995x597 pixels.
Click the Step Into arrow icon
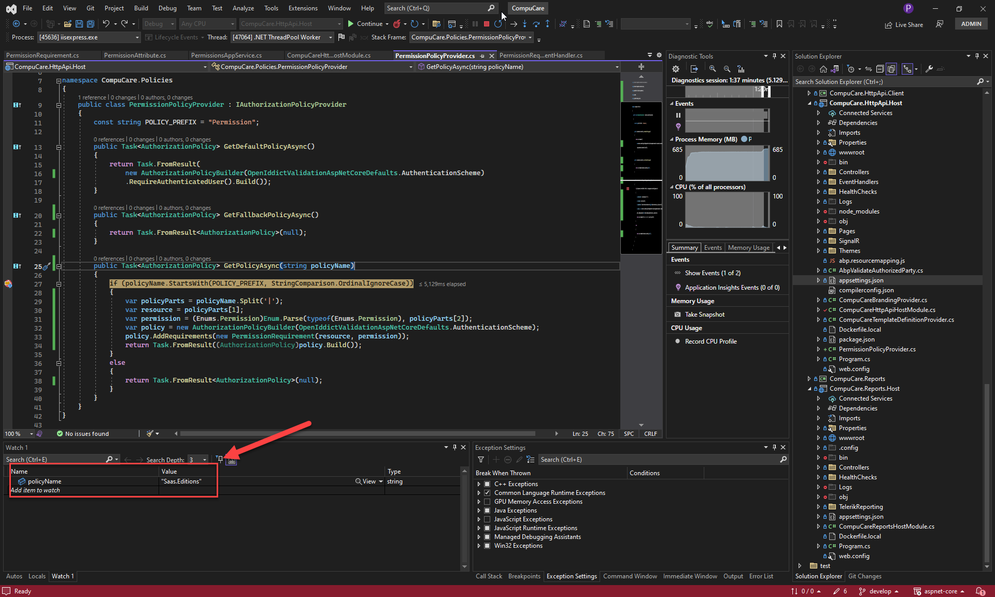524,24
